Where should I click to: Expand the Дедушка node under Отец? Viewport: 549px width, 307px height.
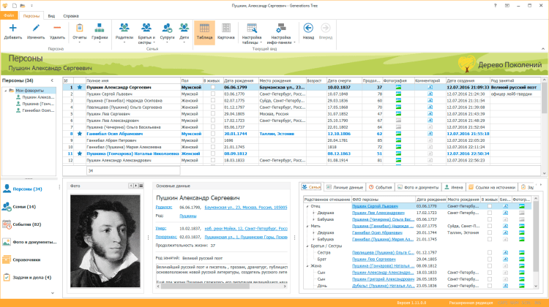311,212
